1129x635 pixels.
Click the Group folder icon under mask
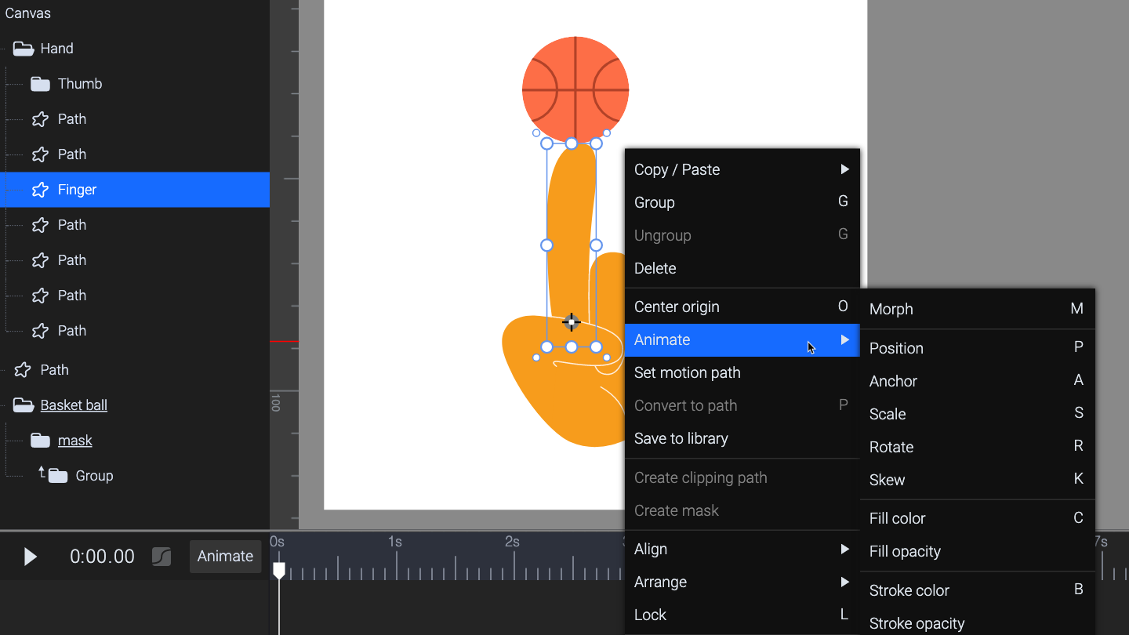point(58,476)
